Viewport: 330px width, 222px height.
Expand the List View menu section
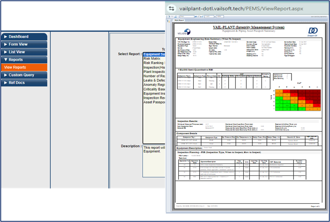[24, 52]
